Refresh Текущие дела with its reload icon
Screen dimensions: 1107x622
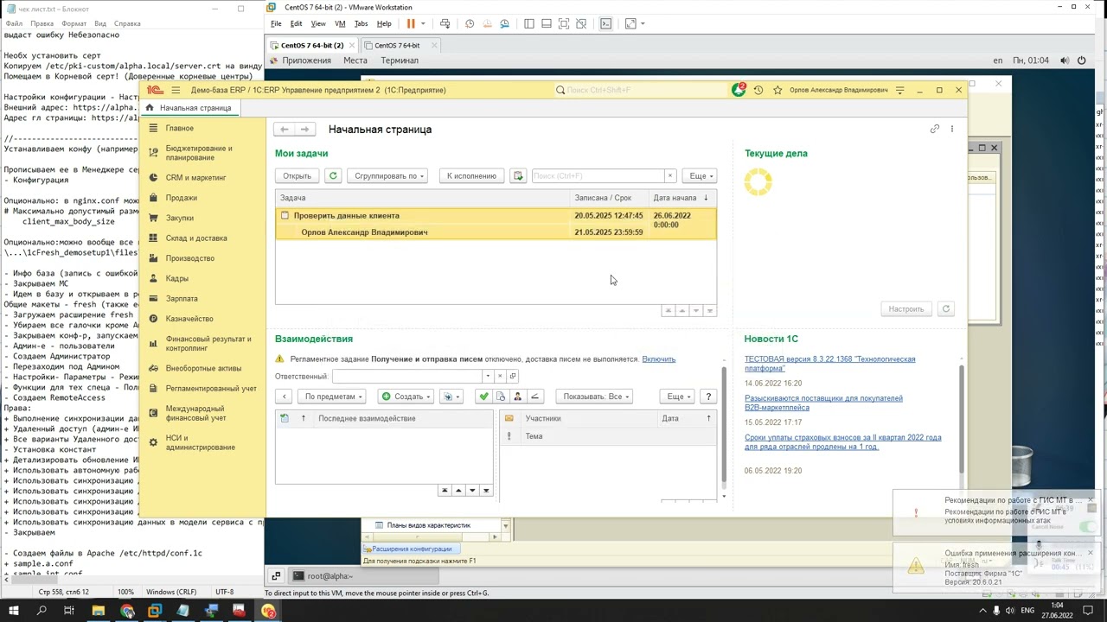945,308
